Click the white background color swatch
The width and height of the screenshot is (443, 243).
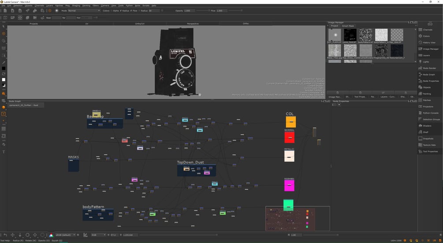[x=4, y=80]
